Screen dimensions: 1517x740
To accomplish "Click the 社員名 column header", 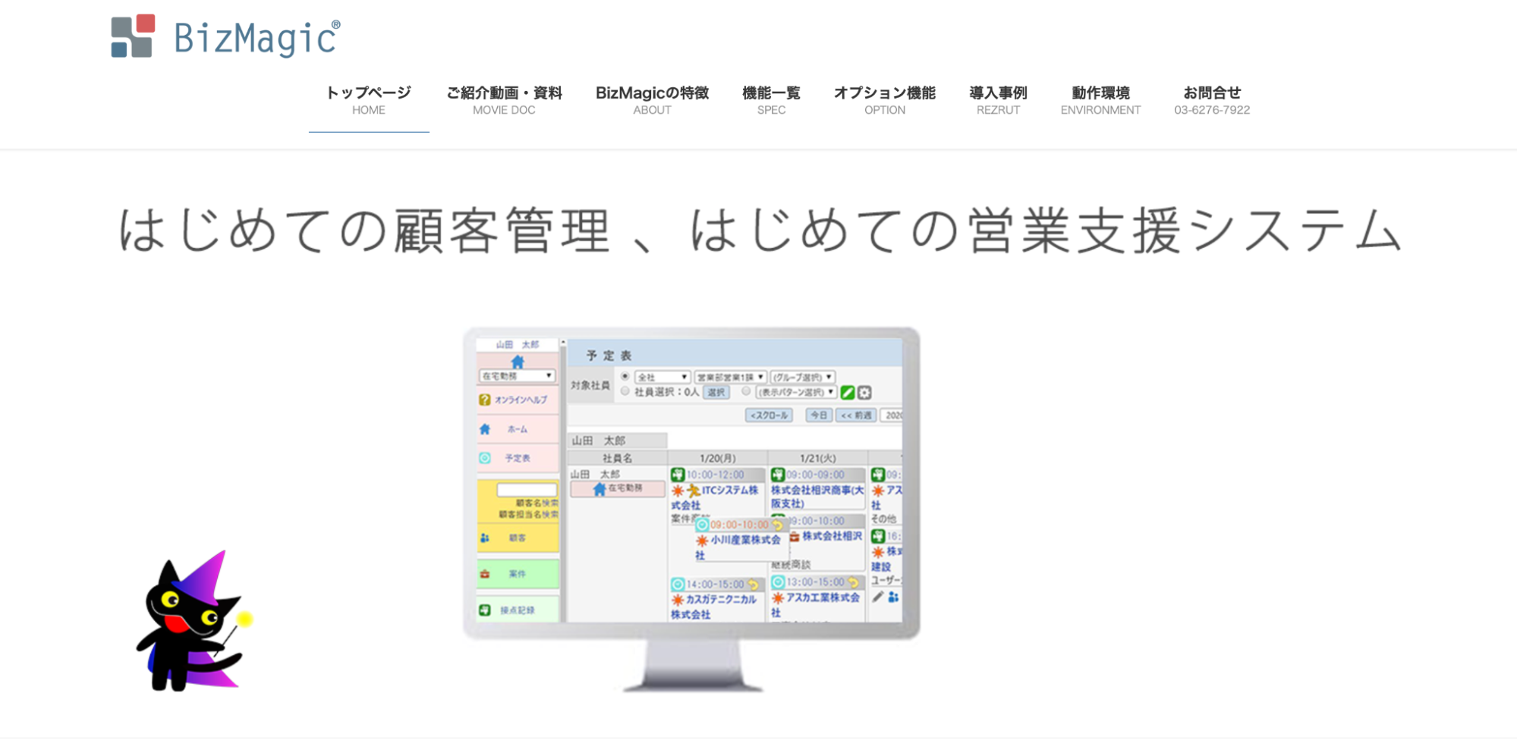I will point(617,458).
